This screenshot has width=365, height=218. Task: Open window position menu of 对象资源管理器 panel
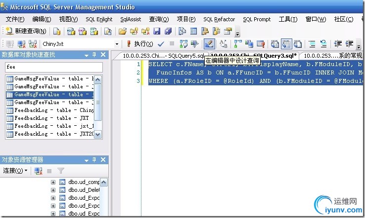[x=87, y=160]
